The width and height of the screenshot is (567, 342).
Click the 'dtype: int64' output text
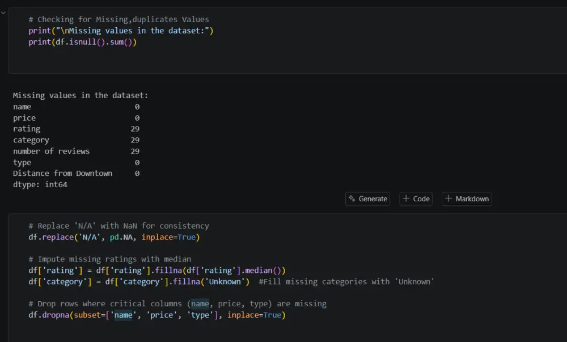[x=40, y=184]
